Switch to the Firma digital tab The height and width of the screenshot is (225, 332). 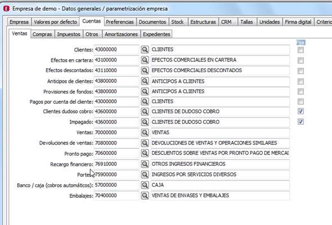tap(298, 22)
